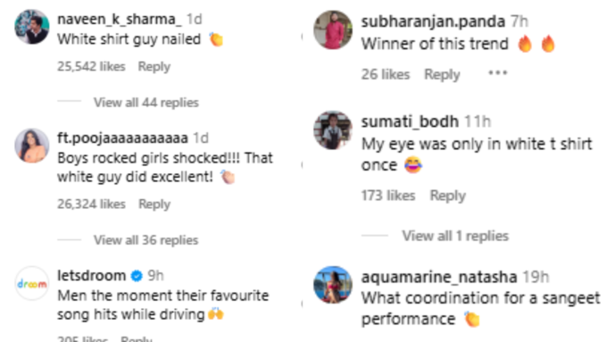Open more options on subharanjan.panda comment
Image resolution: width=607 pixels, height=342 pixels.
[x=497, y=73]
